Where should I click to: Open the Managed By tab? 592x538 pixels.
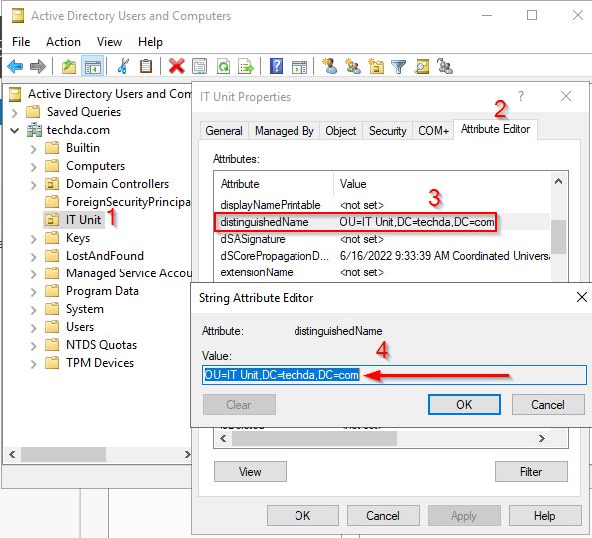tap(284, 131)
